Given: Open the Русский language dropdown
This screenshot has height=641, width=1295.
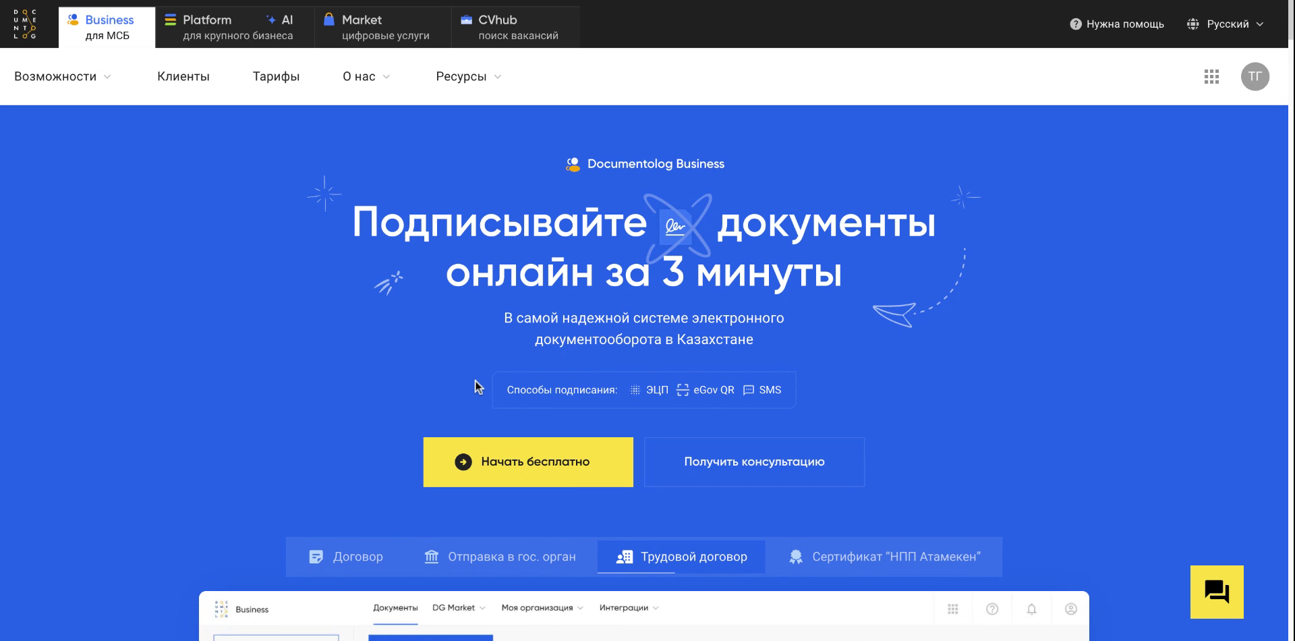Looking at the screenshot, I should 1226,23.
